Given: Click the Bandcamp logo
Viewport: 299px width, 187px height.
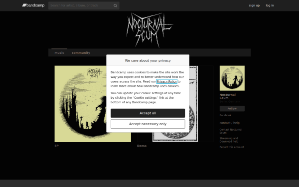Looking at the screenshot, I should tap(33, 5).
